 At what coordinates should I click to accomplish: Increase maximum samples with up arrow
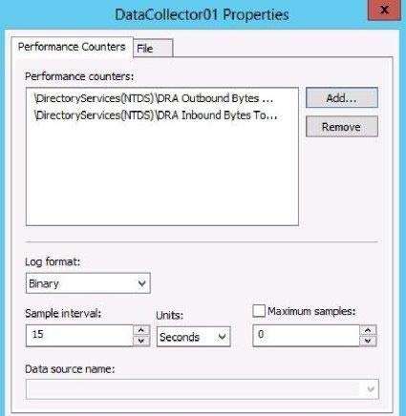pyautogui.click(x=368, y=330)
